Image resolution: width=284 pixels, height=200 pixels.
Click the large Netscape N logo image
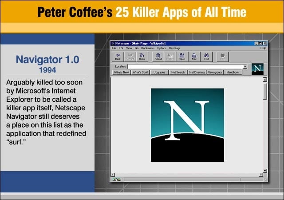tap(187, 125)
